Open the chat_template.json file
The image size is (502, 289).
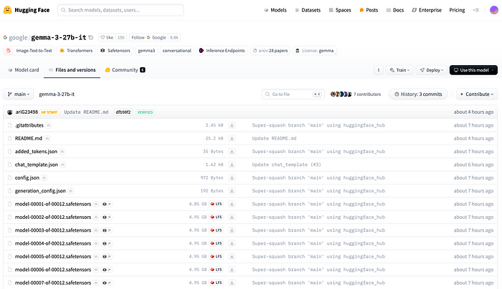(x=36, y=165)
